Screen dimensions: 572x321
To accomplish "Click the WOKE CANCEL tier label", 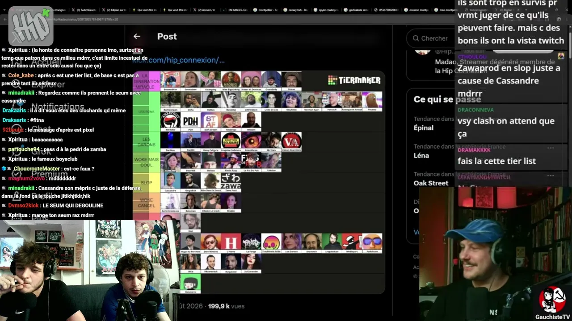I will [146, 202].
